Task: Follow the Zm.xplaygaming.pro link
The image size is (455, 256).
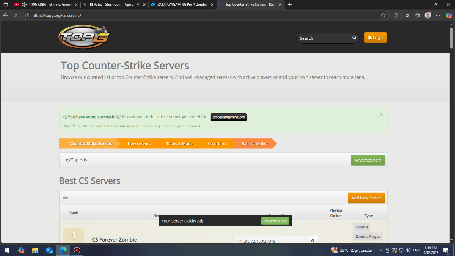Action: coord(229,117)
